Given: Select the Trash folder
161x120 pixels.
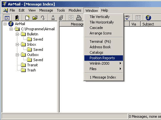Looking at the screenshot, I should [32, 70].
